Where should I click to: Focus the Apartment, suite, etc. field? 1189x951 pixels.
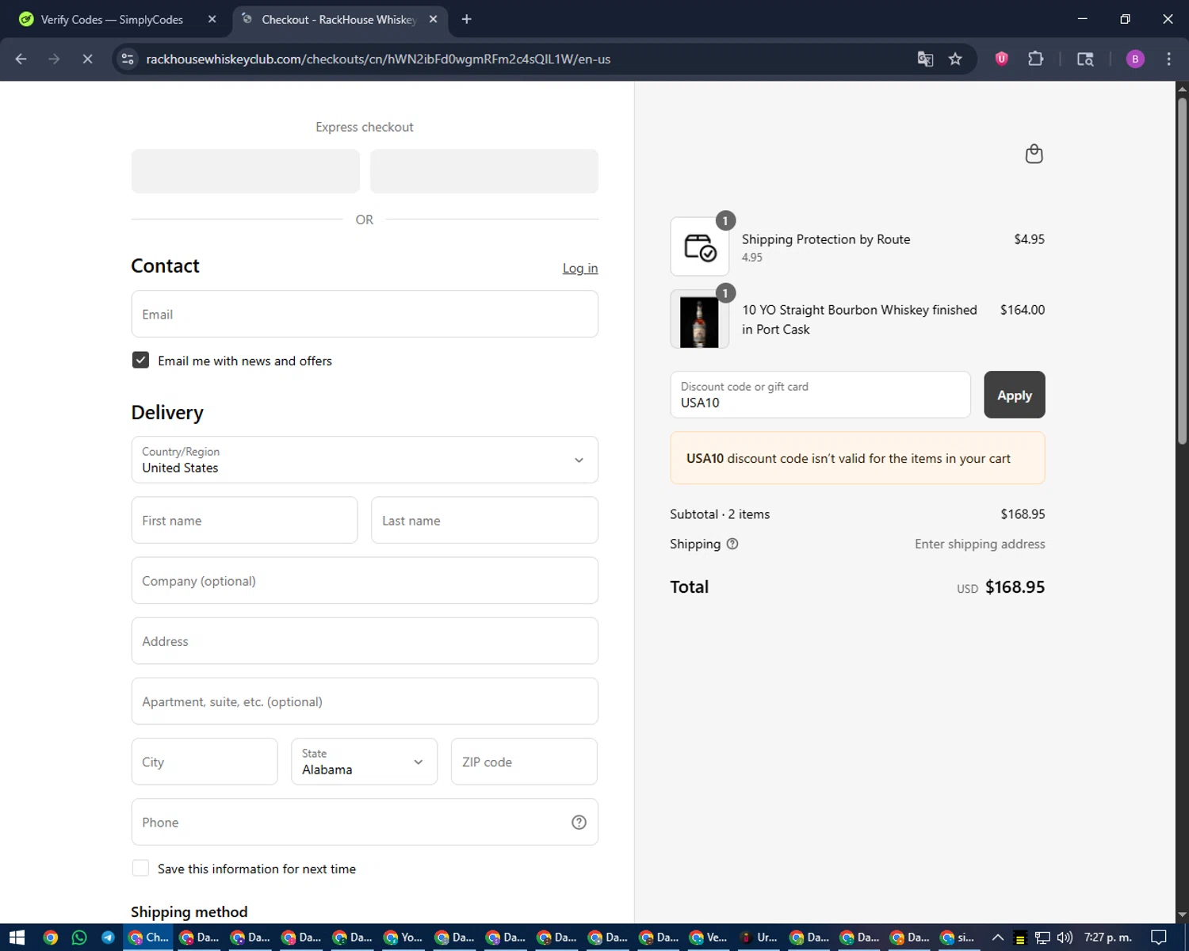point(365,701)
